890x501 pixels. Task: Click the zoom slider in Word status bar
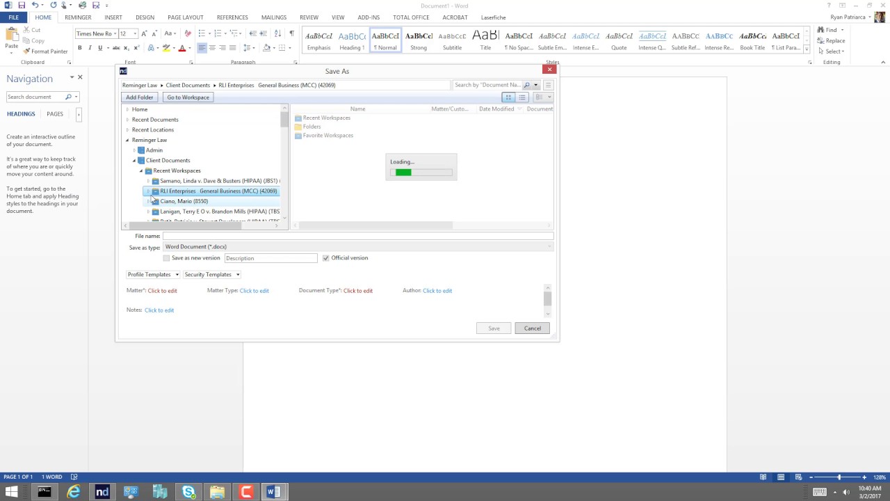(x=838, y=477)
